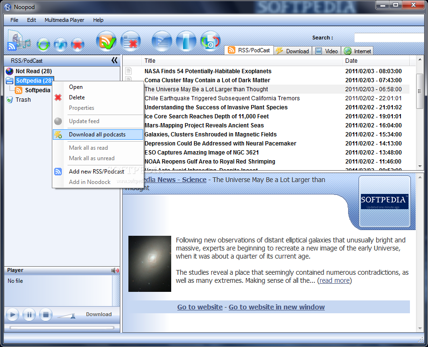Click the RSS music library toolbar icon
The height and width of the screenshot is (347, 428).
19,40
